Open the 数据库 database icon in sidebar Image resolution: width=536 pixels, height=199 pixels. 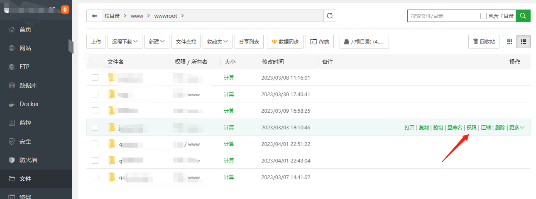pyautogui.click(x=12, y=85)
